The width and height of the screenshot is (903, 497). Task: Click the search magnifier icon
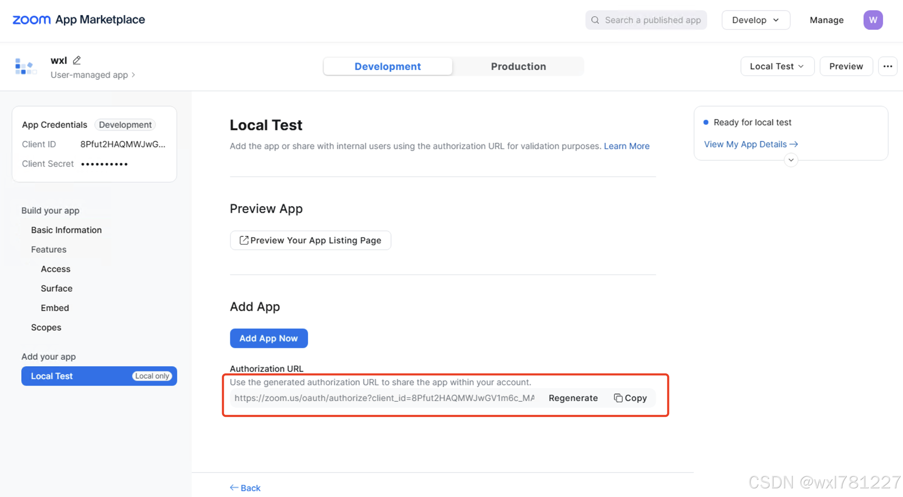(x=595, y=20)
